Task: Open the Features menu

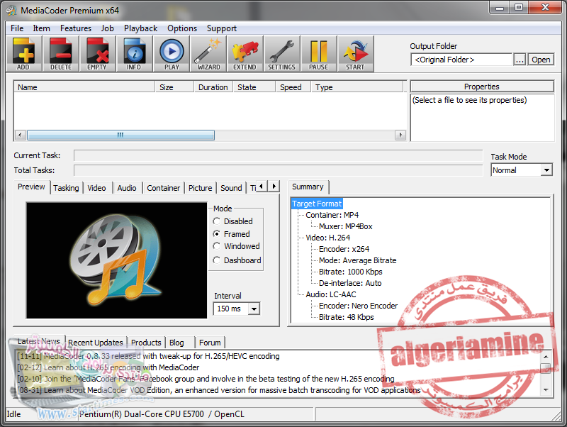Action: [76, 28]
